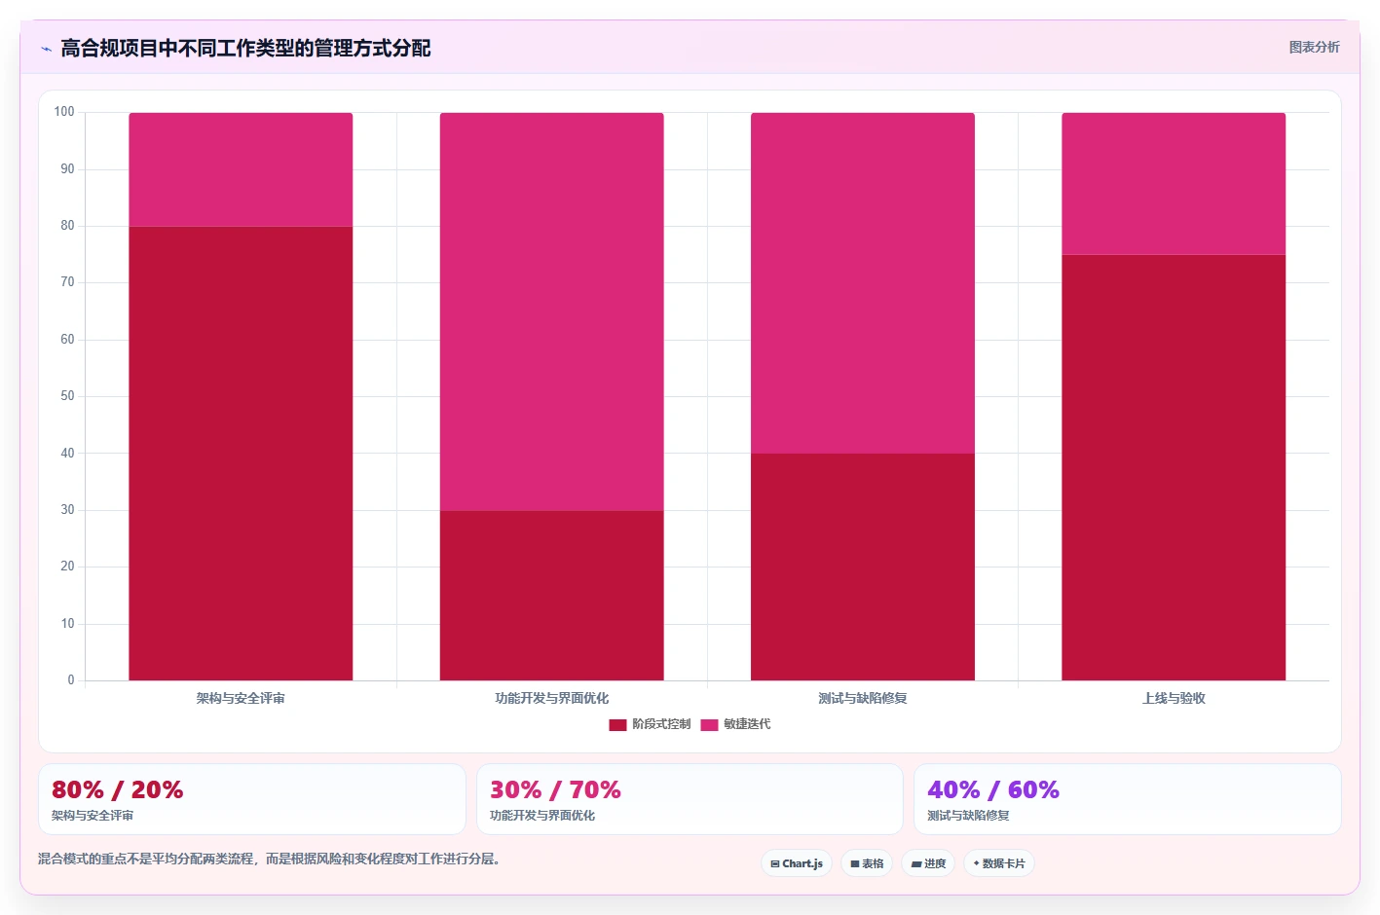Click the footer note starting with 混合模式的重点

(x=269, y=859)
